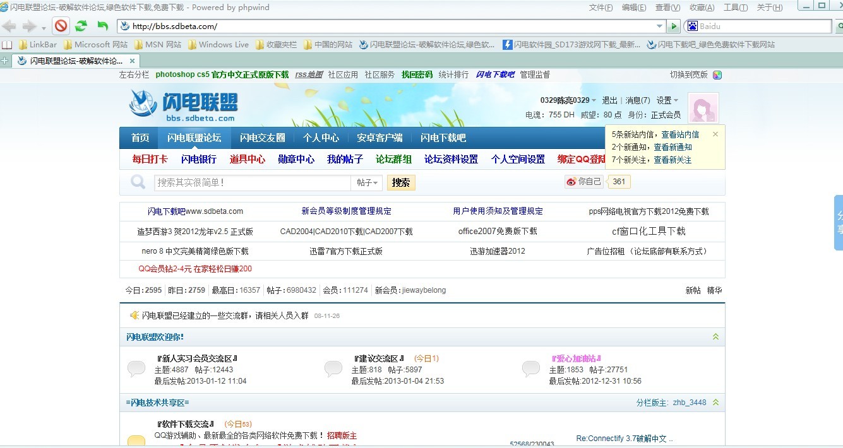Screen dimensions: 843x448
Task: Click the 查看新通知 link
Action: coord(673,147)
